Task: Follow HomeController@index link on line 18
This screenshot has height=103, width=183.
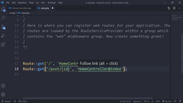Action: [100, 69]
